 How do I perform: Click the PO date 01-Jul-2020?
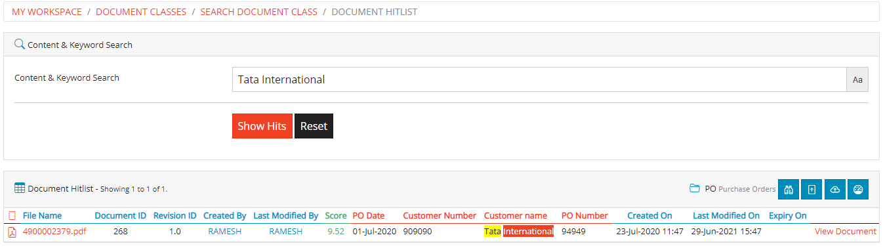(374, 231)
